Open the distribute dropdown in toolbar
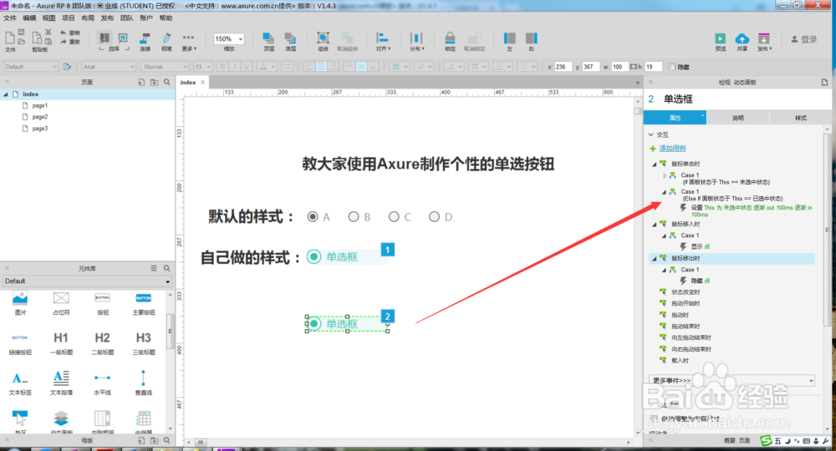 tap(416, 41)
